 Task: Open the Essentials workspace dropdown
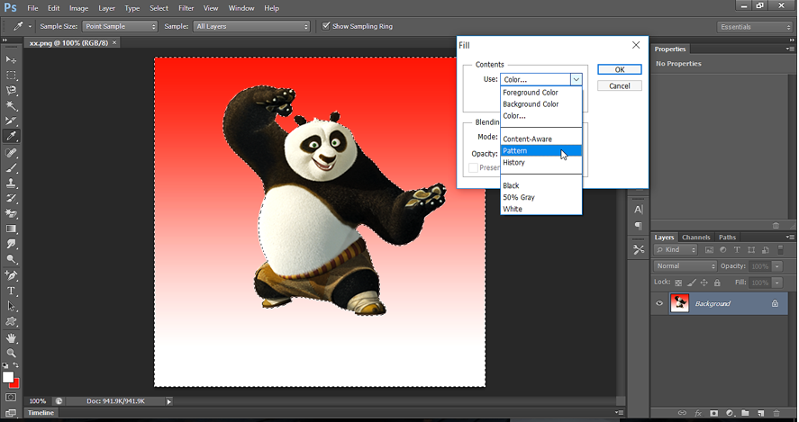click(x=755, y=27)
